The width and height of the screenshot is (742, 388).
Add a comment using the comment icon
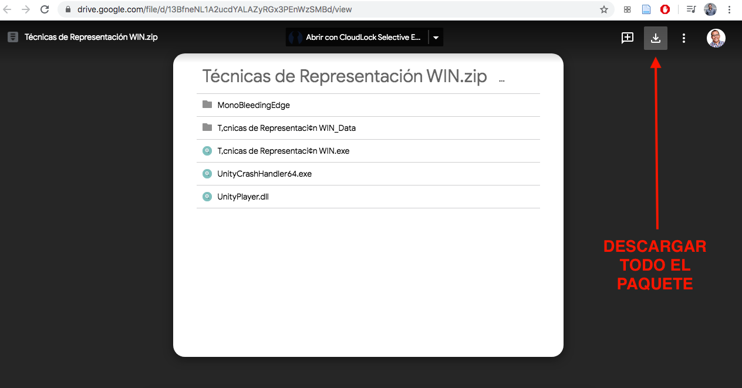[628, 38]
